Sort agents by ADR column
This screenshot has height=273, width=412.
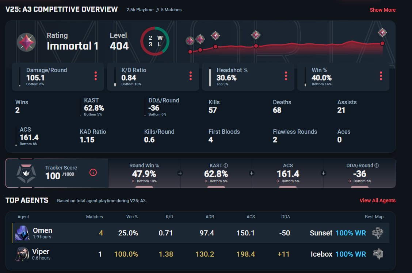pyautogui.click(x=210, y=217)
